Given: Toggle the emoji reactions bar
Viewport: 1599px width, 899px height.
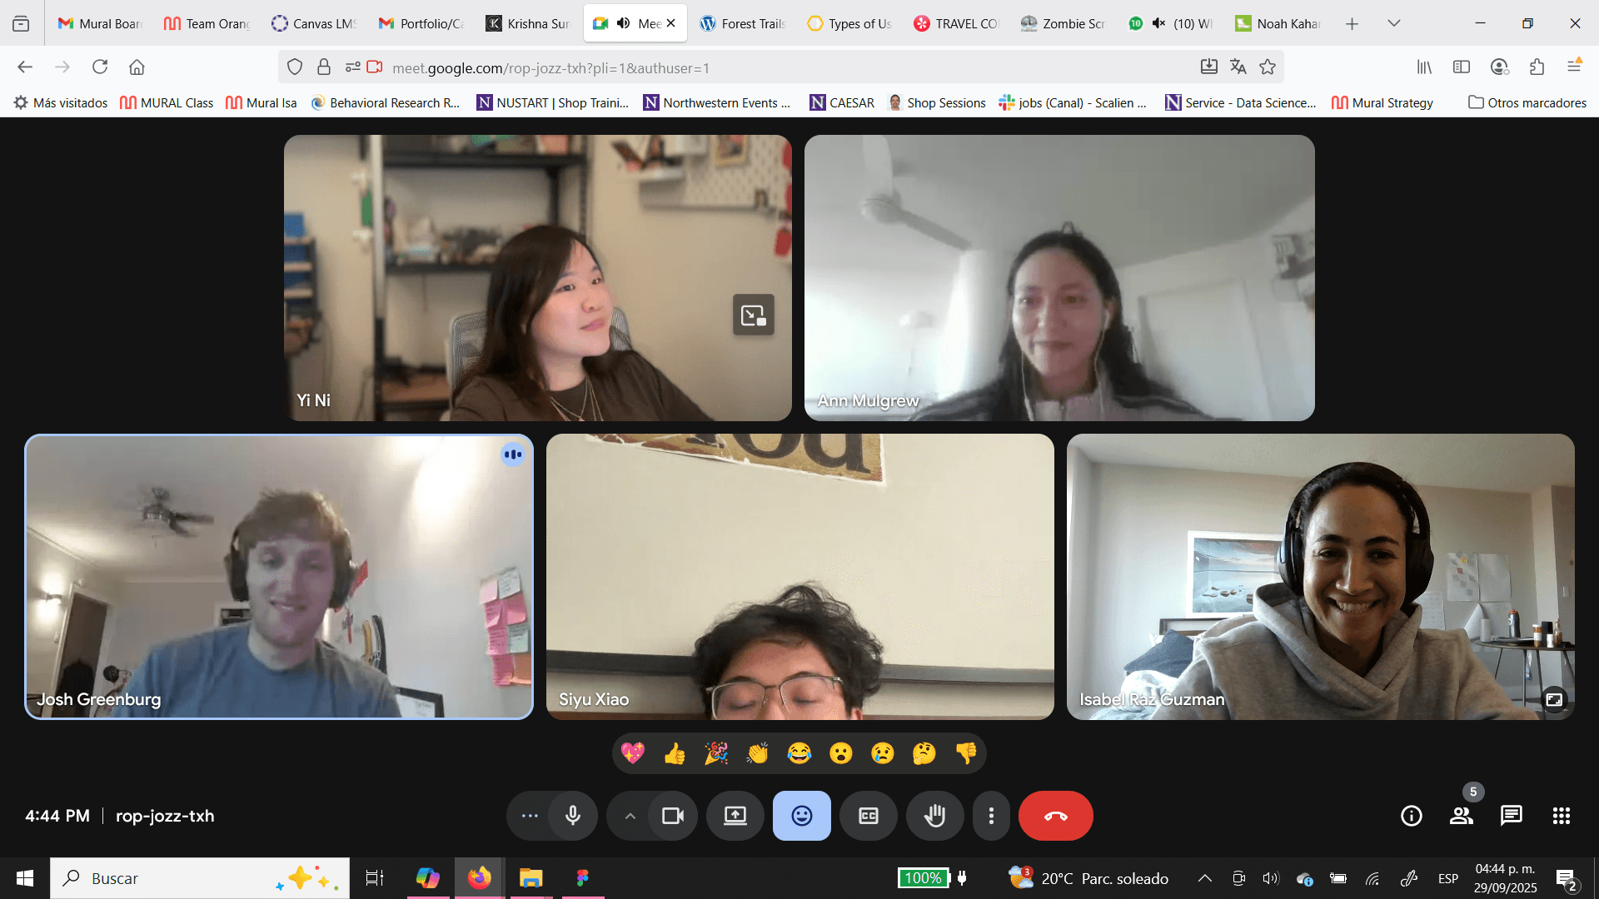Looking at the screenshot, I should click(x=801, y=816).
